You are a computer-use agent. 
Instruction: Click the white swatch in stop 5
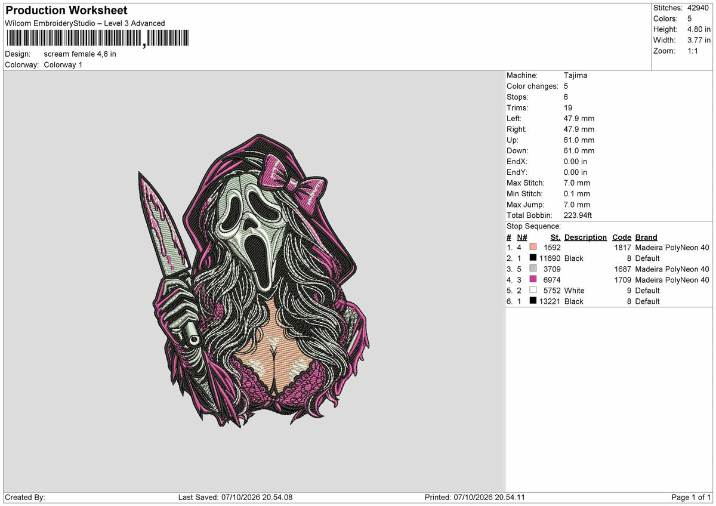533,290
